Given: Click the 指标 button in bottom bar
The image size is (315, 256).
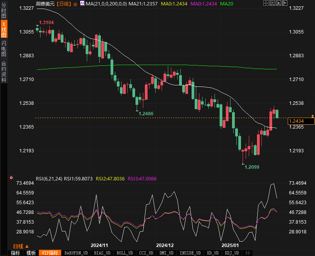Looking at the screenshot, I should coord(16,253).
